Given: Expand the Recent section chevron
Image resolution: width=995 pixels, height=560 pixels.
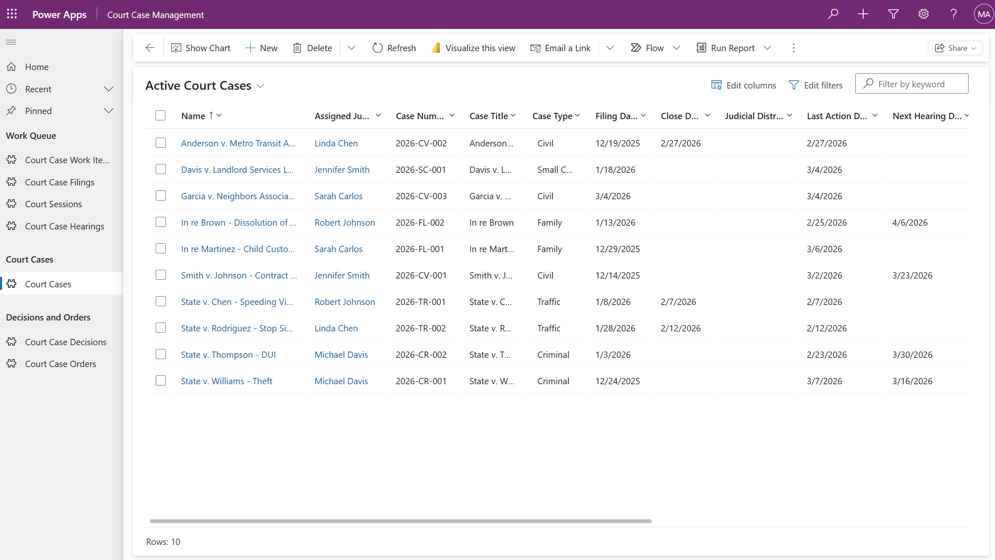Looking at the screenshot, I should (x=109, y=89).
